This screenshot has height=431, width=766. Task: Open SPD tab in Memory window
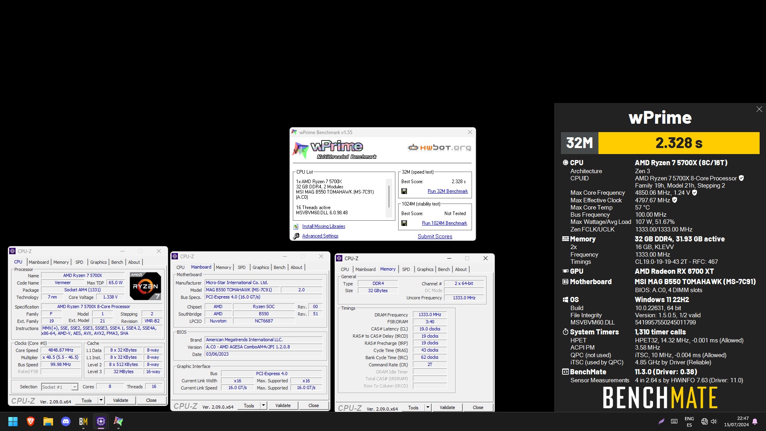406,269
